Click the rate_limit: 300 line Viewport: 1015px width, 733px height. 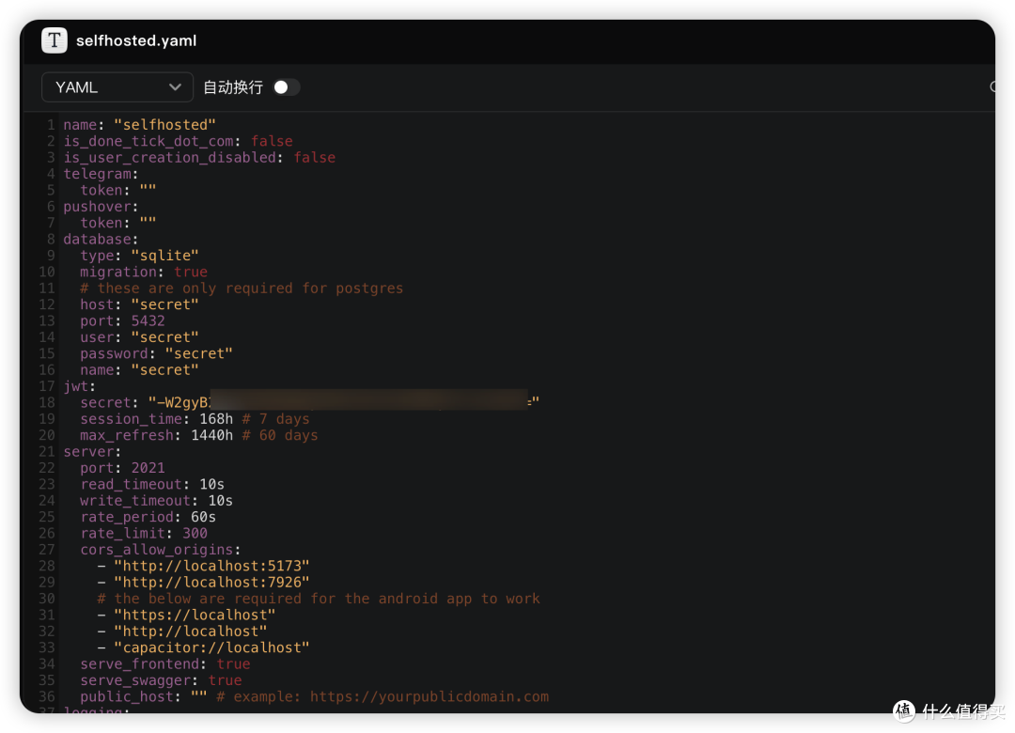tap(144, 534)
